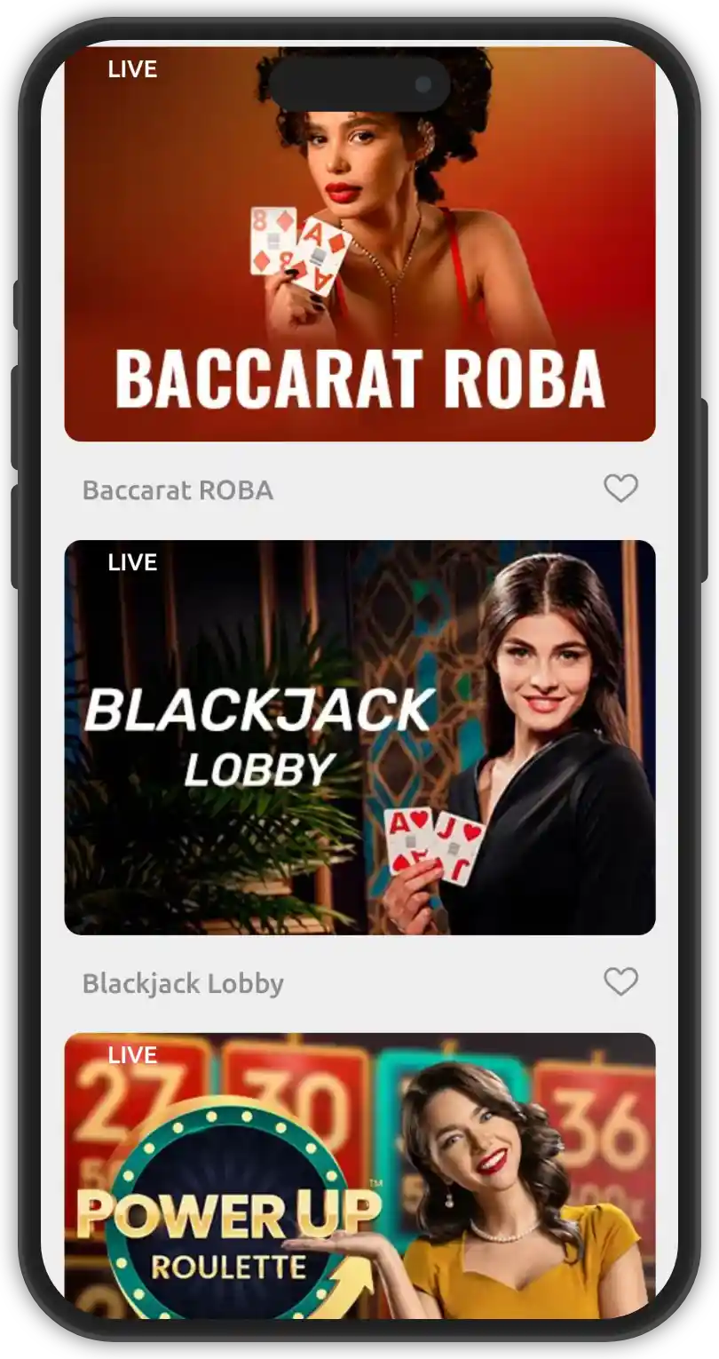Click the large BACCARAT ROBA banner text

coord(359,379)
